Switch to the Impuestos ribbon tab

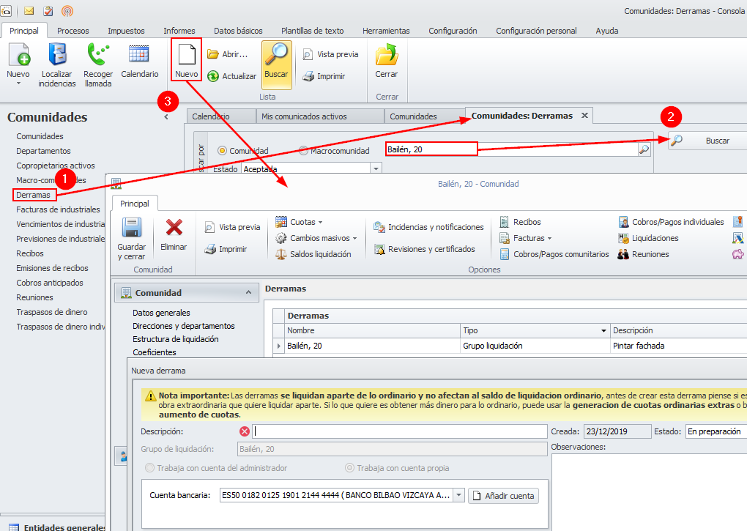coord(126,31)
